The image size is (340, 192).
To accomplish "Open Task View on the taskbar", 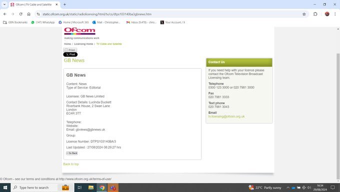I will 79,187.
